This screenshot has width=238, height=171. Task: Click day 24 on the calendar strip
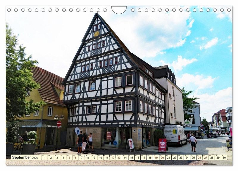click(x=187, y=157)
